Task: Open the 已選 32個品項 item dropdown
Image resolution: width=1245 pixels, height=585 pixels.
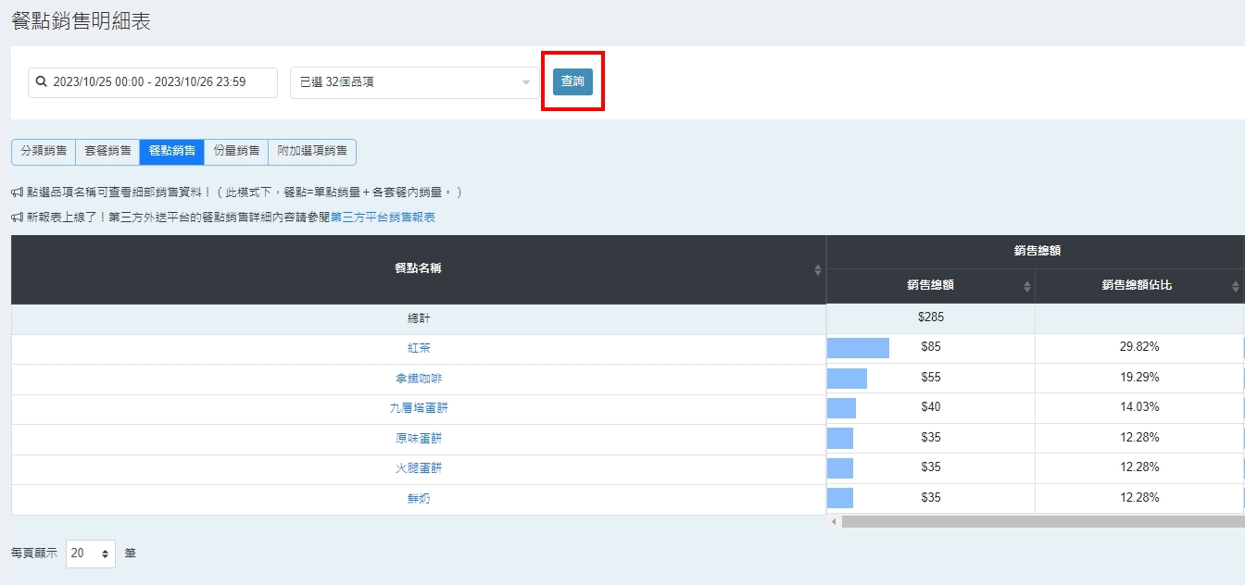Action: [x=414, y=82]
